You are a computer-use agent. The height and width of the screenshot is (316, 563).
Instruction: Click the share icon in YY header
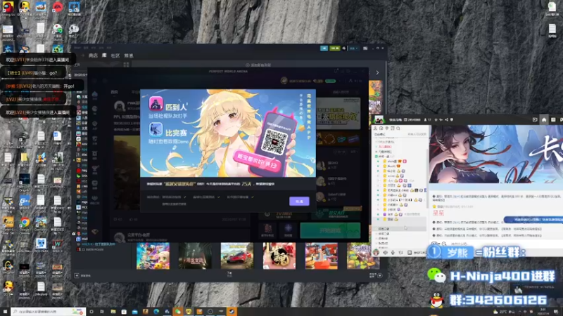447,119
